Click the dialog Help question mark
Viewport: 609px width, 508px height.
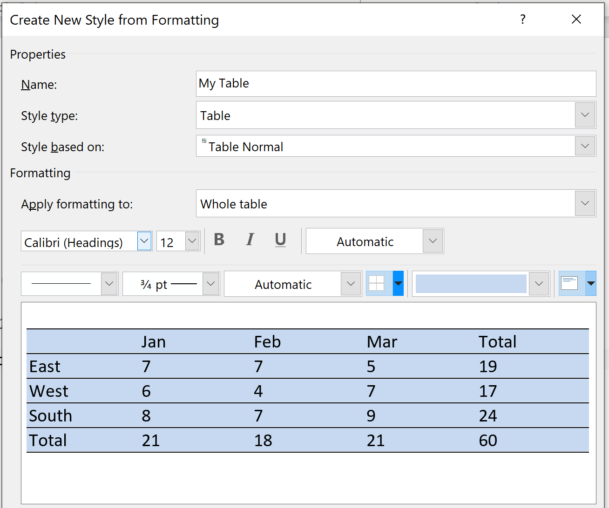pos(523,20)
